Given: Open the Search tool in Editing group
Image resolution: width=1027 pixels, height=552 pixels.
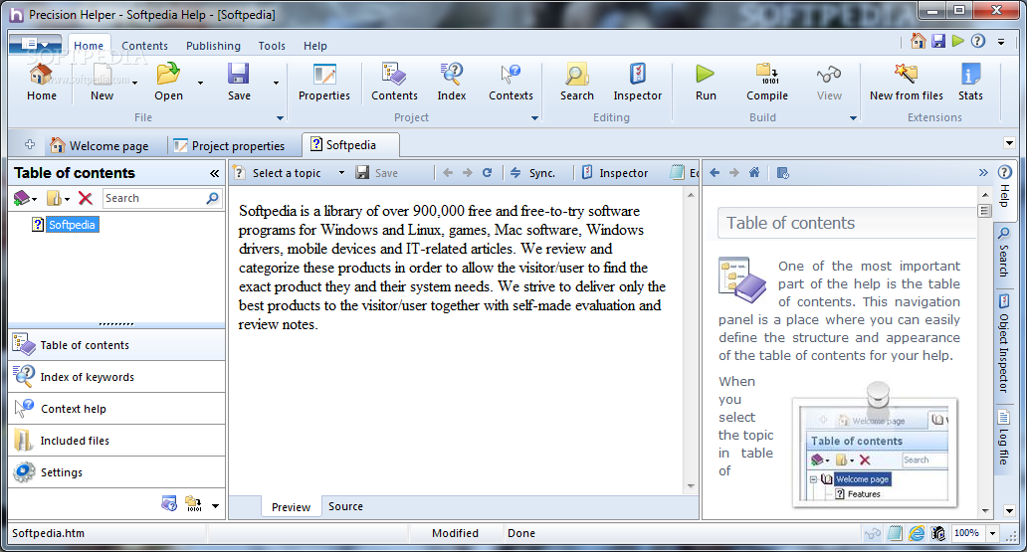Looking at the screenshot, I should coord(576,83).
